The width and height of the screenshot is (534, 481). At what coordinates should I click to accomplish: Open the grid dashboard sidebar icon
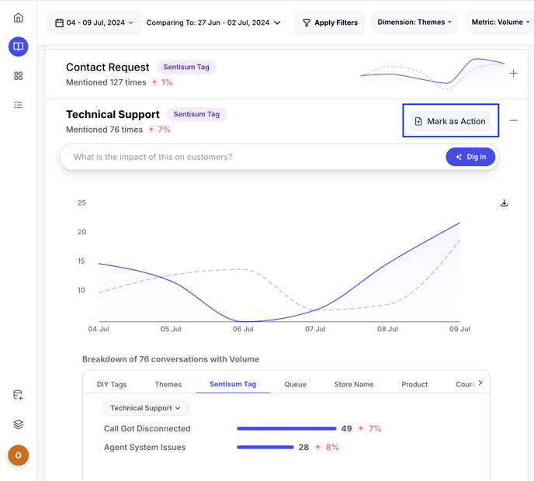coord(18,76)
